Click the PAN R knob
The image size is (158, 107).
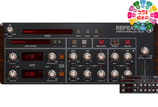point(115,74)
